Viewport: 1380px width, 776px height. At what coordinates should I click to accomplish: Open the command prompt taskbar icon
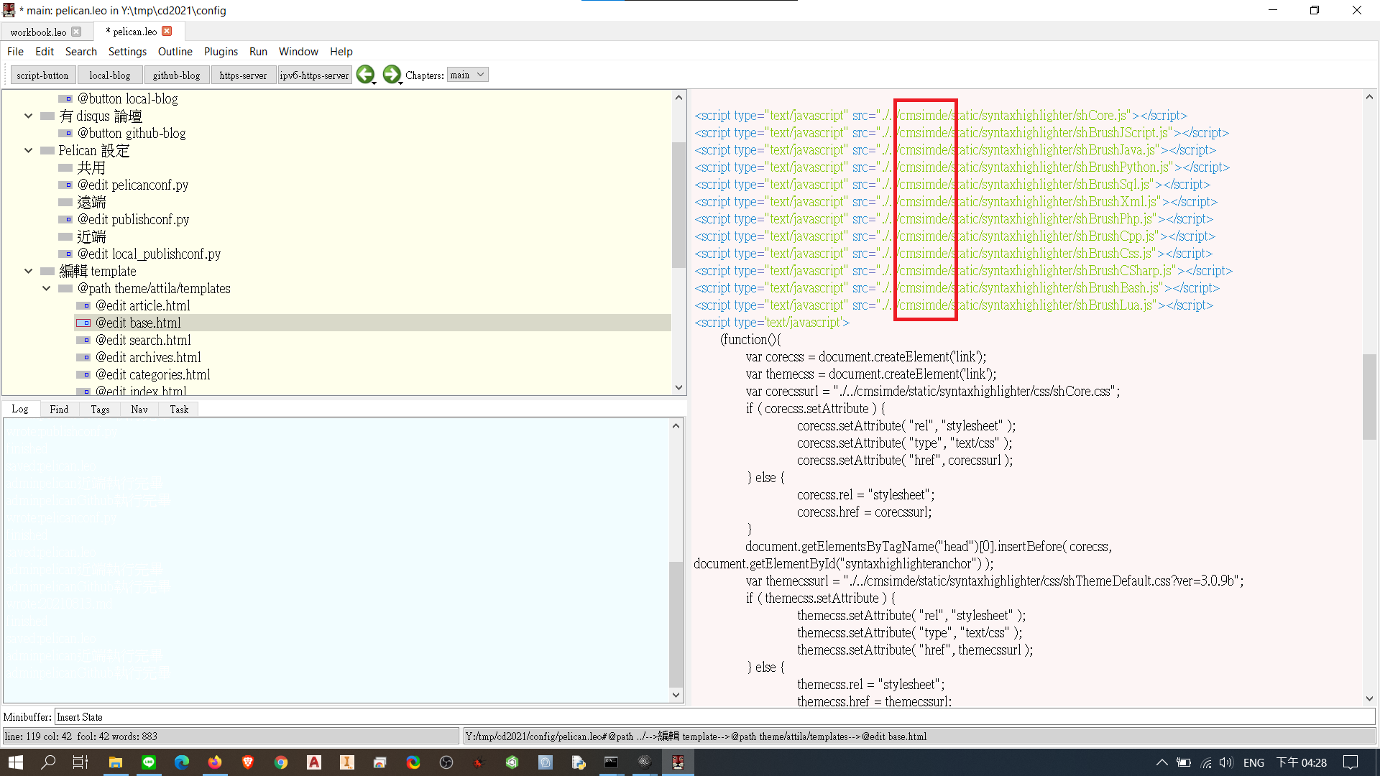612,762
